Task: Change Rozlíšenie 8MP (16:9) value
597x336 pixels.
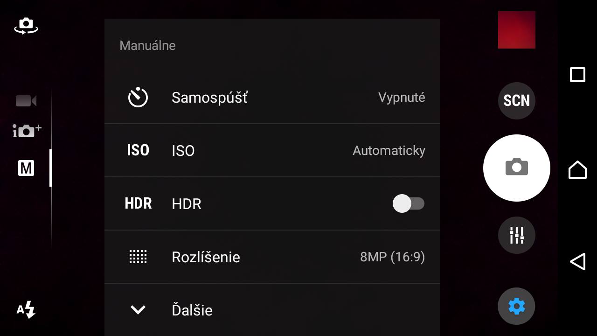Action: (x=393, y=257)
